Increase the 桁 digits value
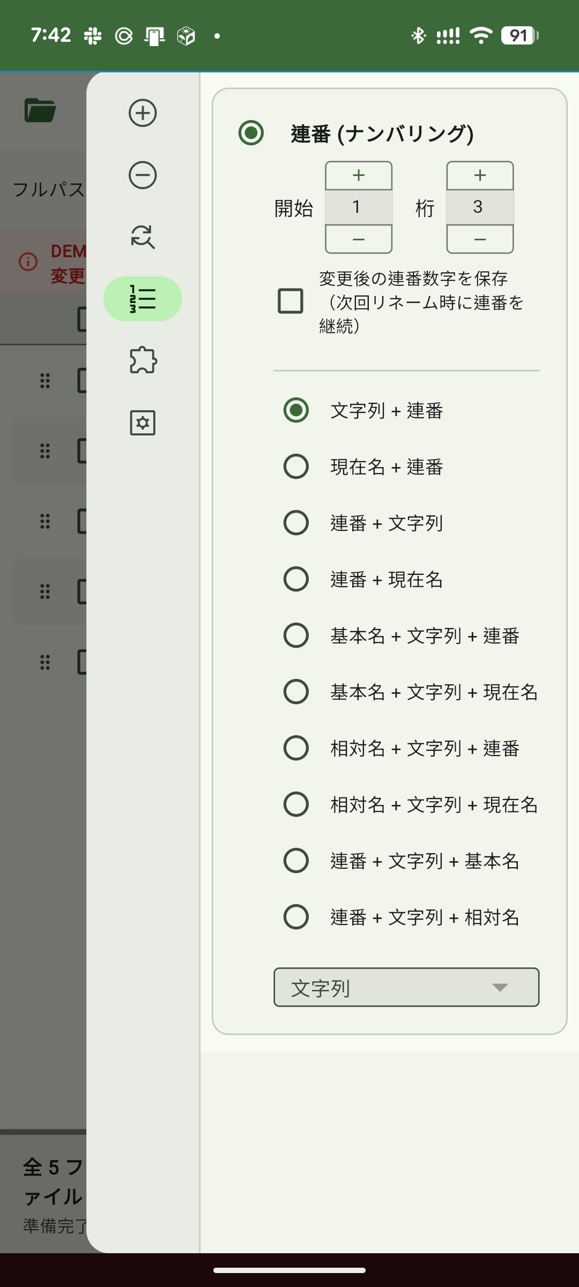Screen dimensions: 579x1287 point(480,175)
